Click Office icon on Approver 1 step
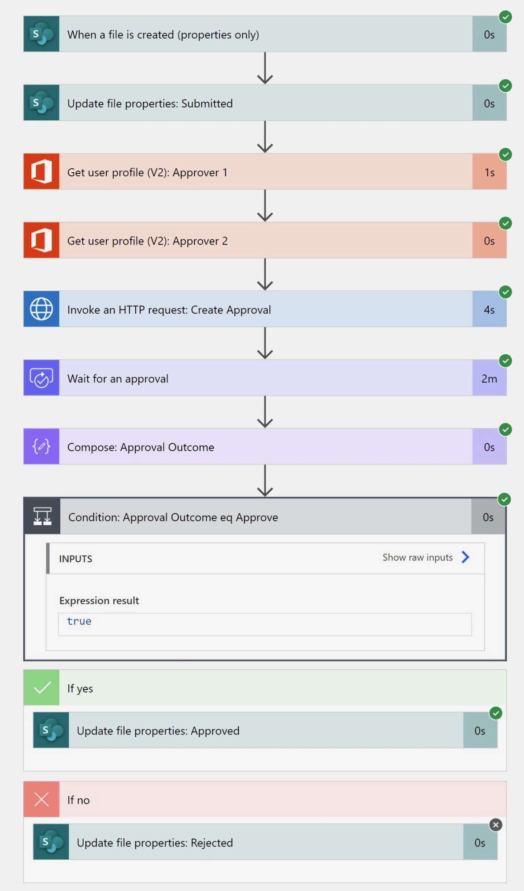Viewport: 524px width, 891px height. [x=41, y=171]
